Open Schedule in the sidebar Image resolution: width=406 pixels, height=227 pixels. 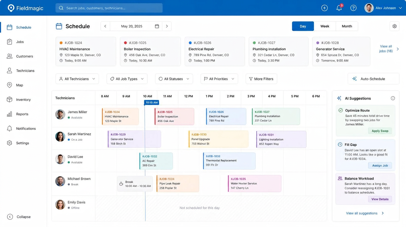tap(23, 27)
